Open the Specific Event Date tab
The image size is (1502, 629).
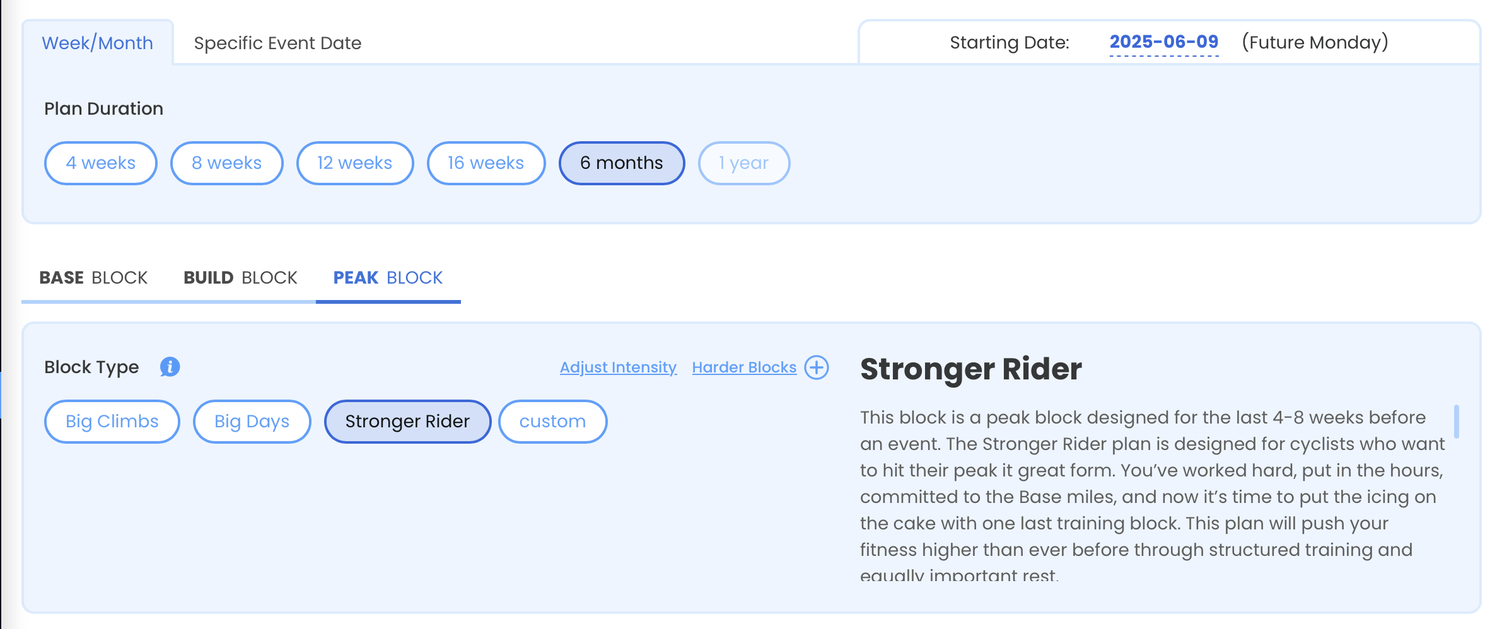[x=277, y=43]
